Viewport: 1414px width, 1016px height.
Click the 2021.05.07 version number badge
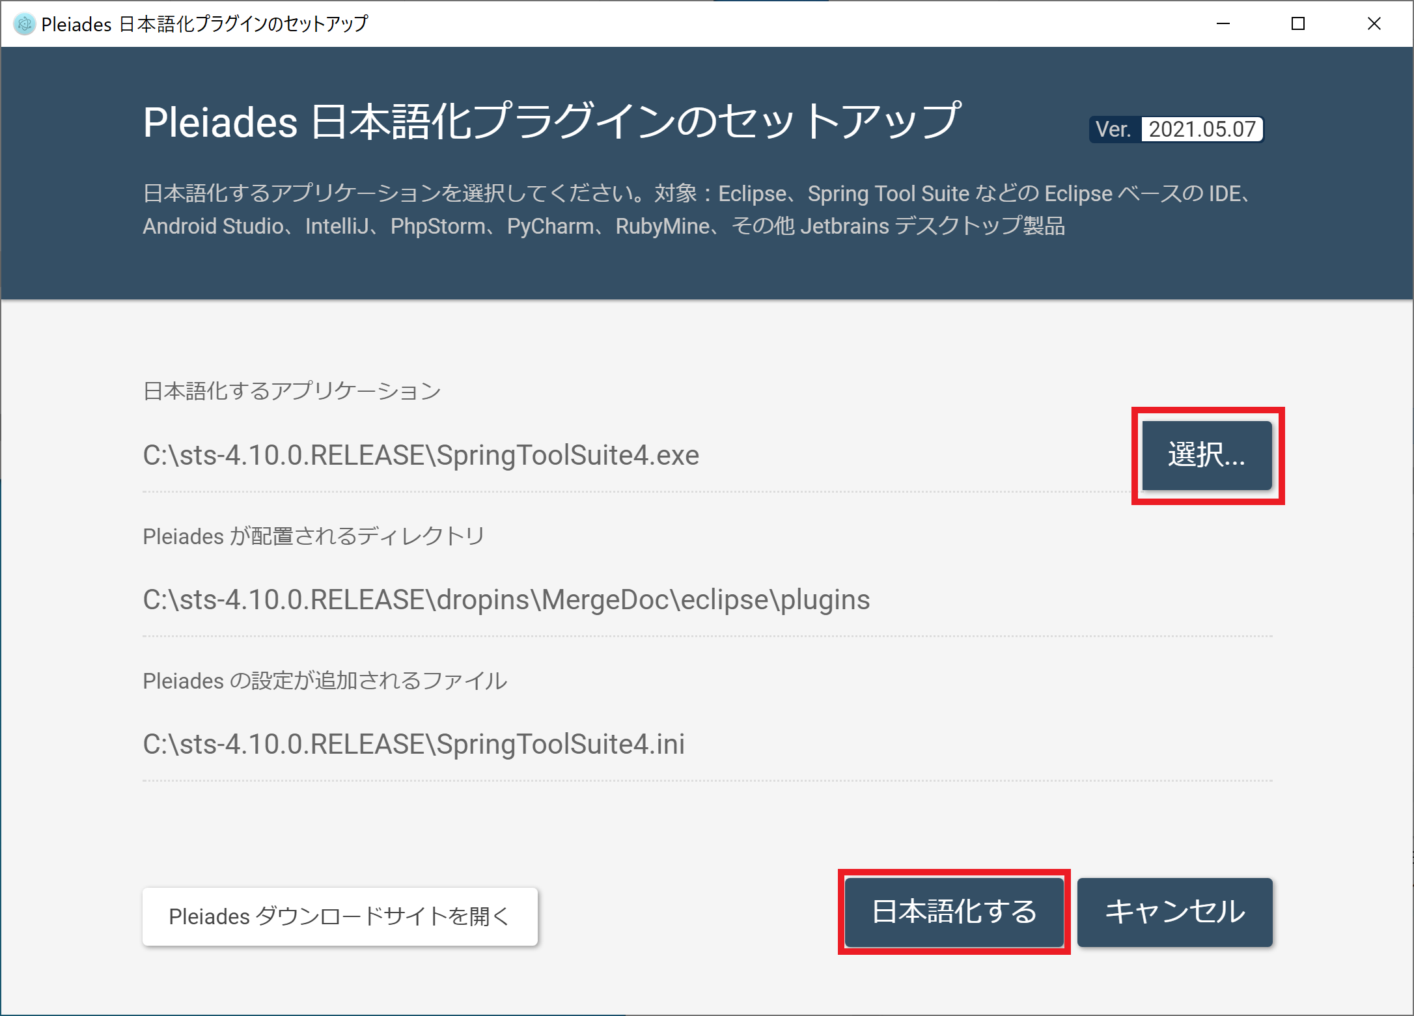(1202, 129)
